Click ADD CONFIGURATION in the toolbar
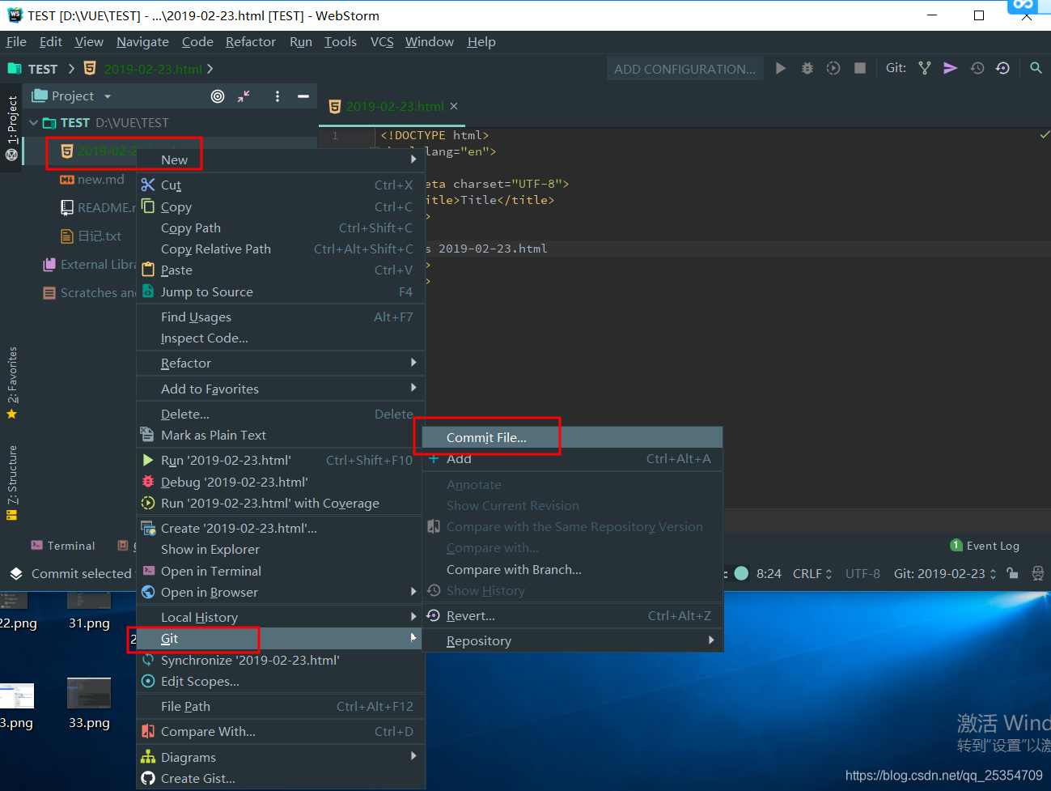 [x=684, y=68]
